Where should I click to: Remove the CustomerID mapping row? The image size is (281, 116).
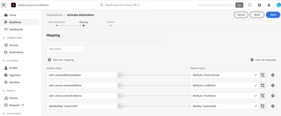point(273,106)
